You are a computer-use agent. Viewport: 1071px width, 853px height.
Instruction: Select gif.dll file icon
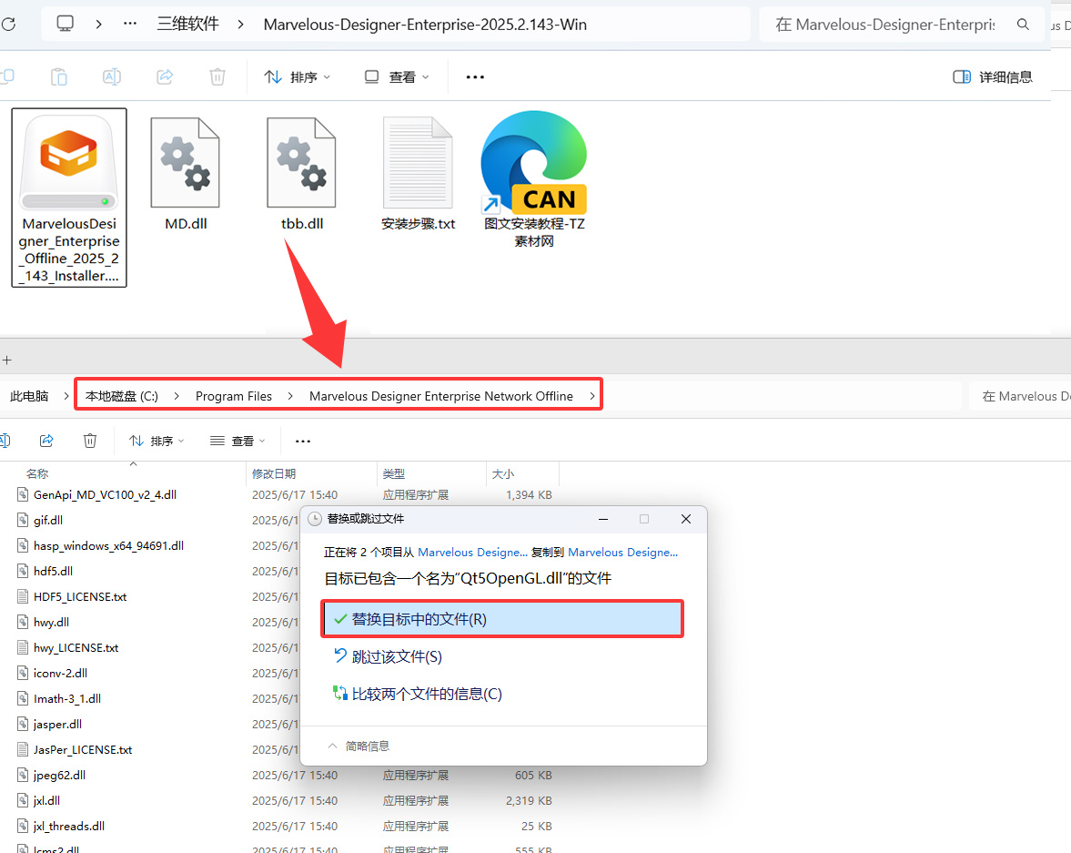24,520
